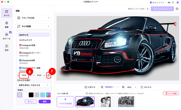
Task: Choose the light blue background swatch
Action: tap(43, 95)
